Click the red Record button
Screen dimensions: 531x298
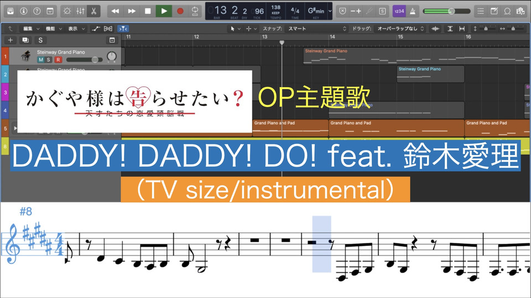point(180,11)
